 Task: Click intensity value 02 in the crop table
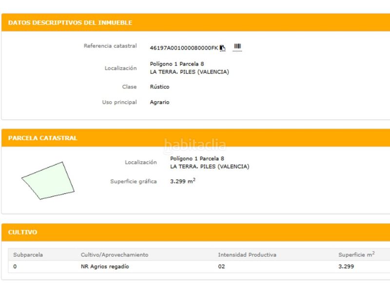pos(221,267)
